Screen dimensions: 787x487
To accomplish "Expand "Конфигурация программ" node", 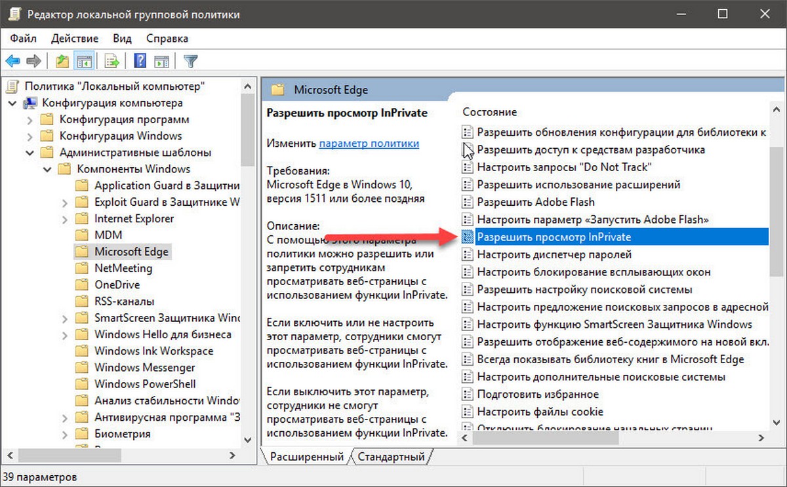I will [x=30, y=119].
